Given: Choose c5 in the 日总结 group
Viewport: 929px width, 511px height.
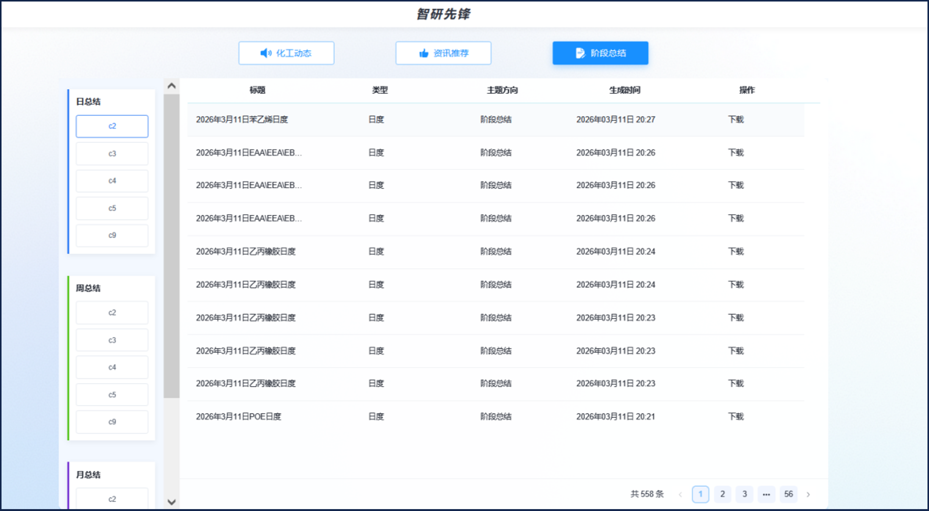Looking at the screenshot, I should (x=112, y=208).
